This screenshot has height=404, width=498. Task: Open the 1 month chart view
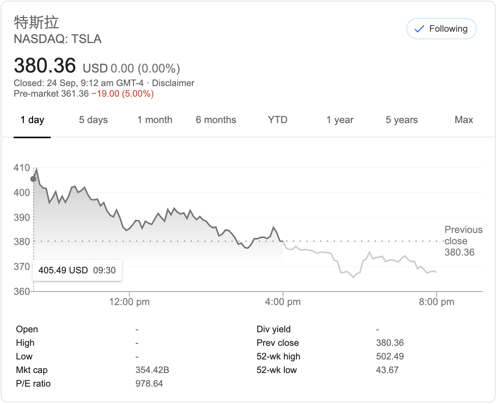pos(155,120)
